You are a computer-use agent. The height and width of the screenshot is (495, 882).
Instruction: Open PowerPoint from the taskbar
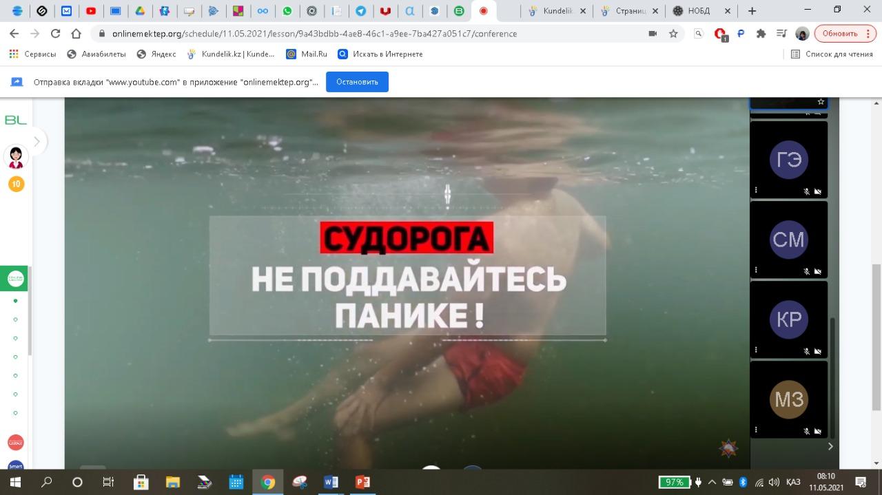click(362, 482)
